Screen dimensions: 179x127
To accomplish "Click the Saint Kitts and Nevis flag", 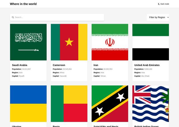I will (x=110, y=104).
